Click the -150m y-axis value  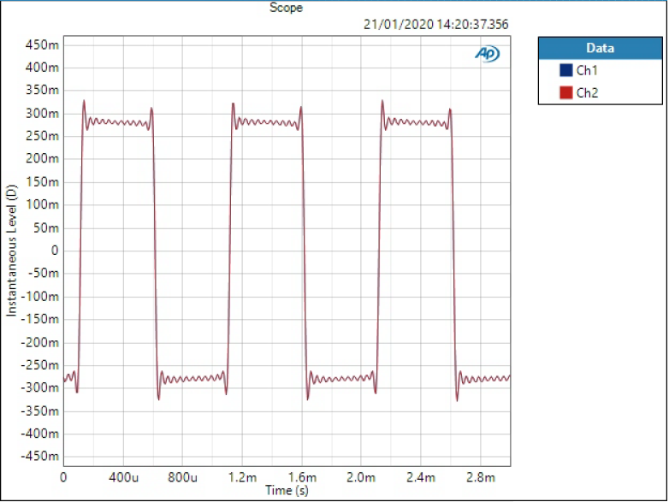click(40, 319)
